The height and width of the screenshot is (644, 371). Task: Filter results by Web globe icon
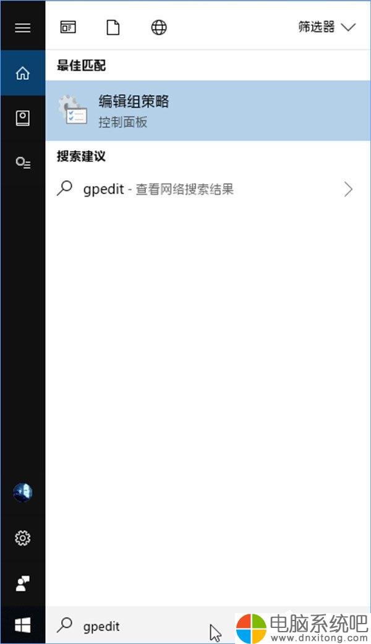(159, 28)
